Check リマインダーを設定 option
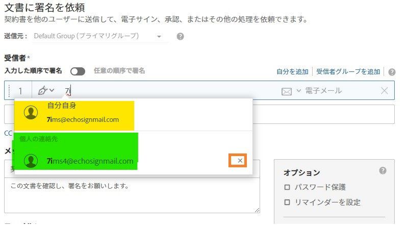The width and height of the screenshot is (408, 229). tap(287, 202)
